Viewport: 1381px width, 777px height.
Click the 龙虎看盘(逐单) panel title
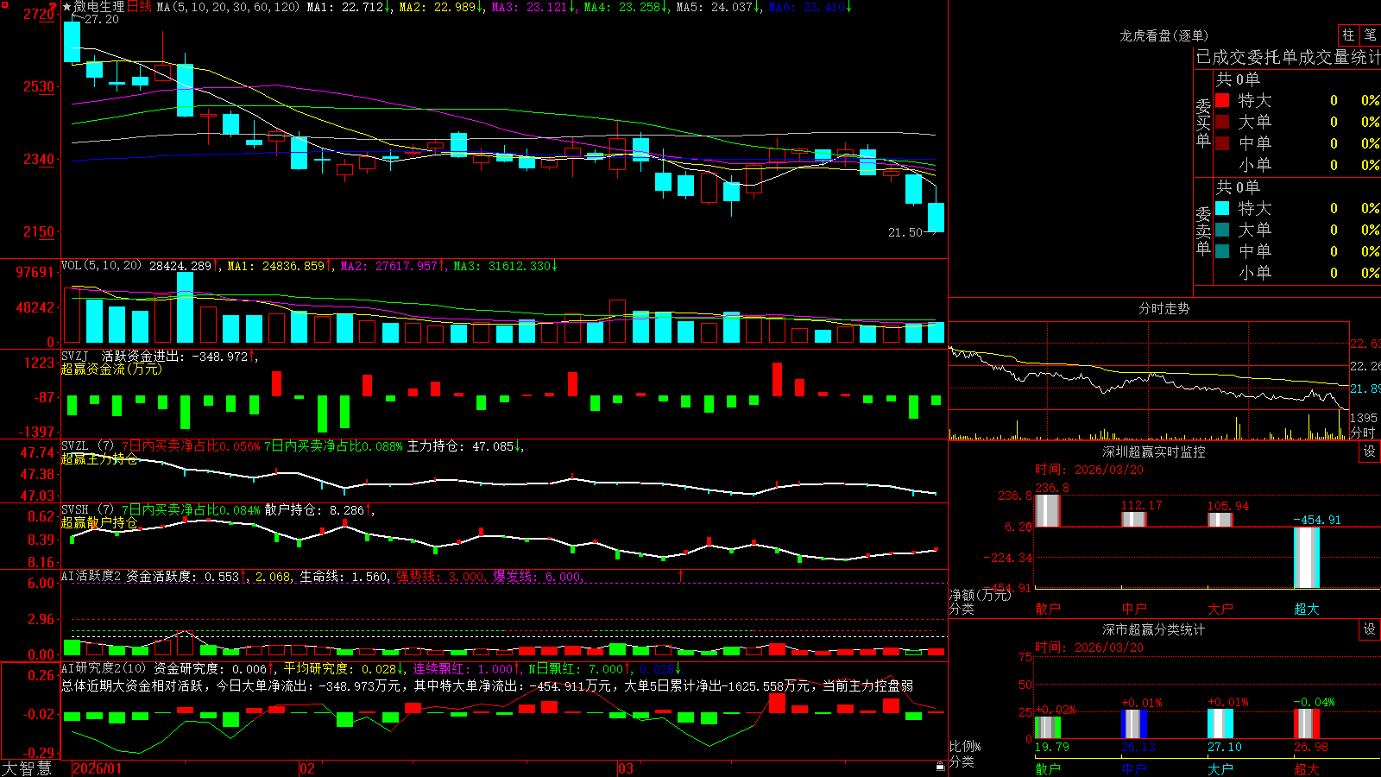click(1163, 35)
